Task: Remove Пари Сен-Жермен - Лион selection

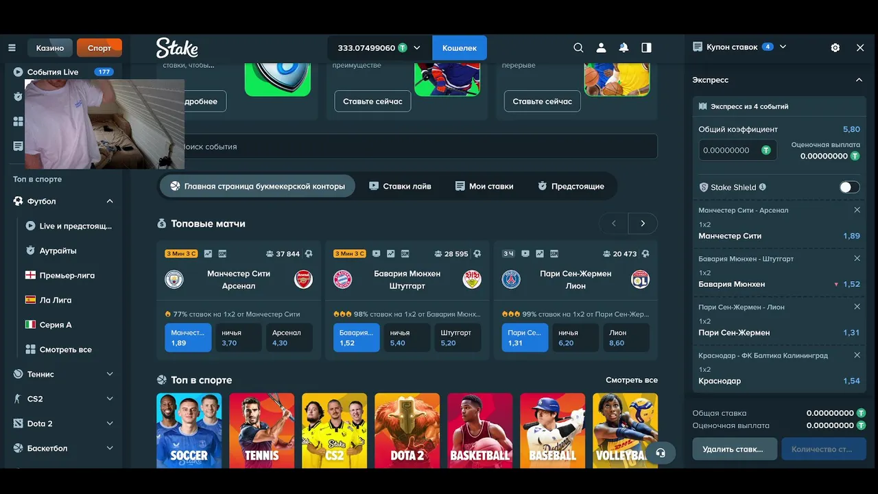Action: (x=857, y=307)
